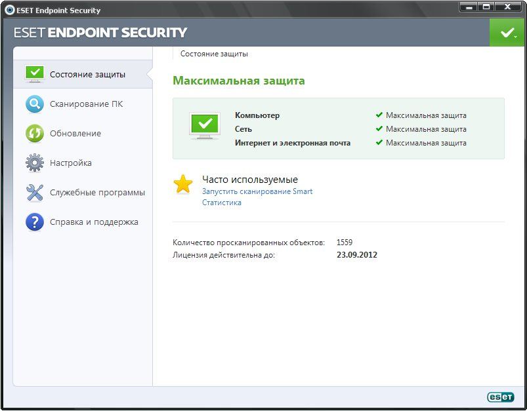
Task: Open the Состояние защиты section
Action: tap(87, 75)
